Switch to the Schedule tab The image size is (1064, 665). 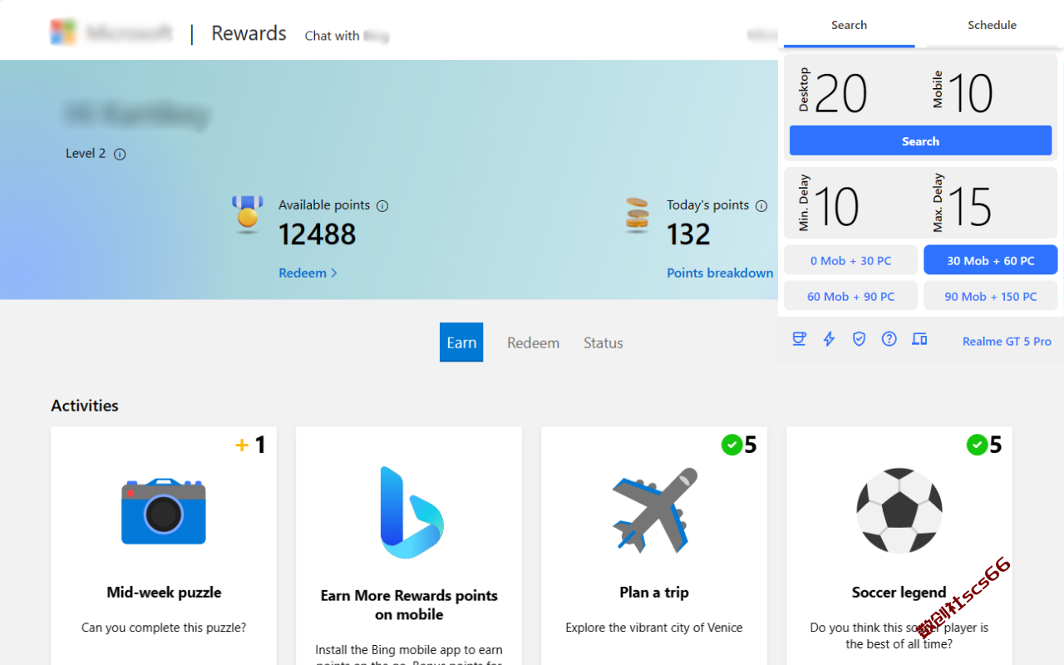[992, 25]
